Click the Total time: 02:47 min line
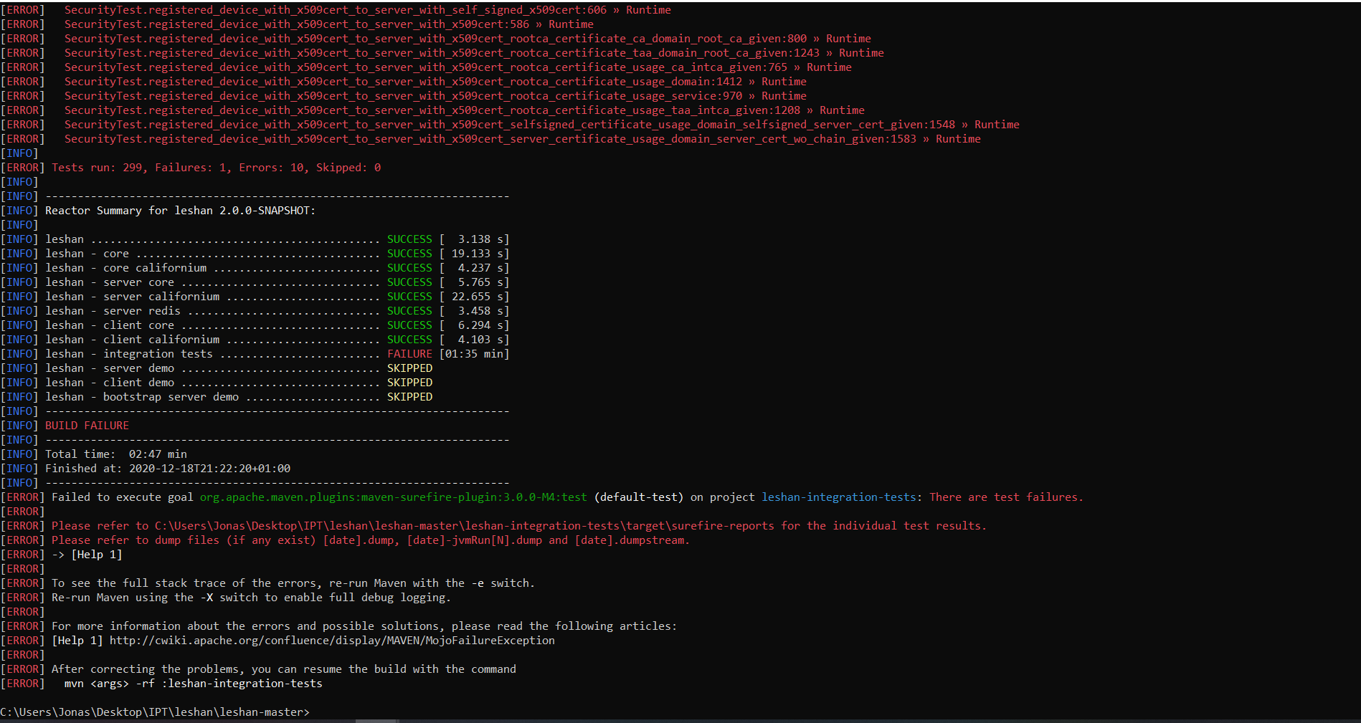Screen dimensions: 1361x723 pyautogui.click(x=115, y=454)
